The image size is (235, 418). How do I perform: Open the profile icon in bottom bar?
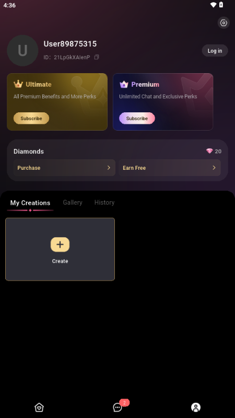pyautogui.click(x=196, y=407)
